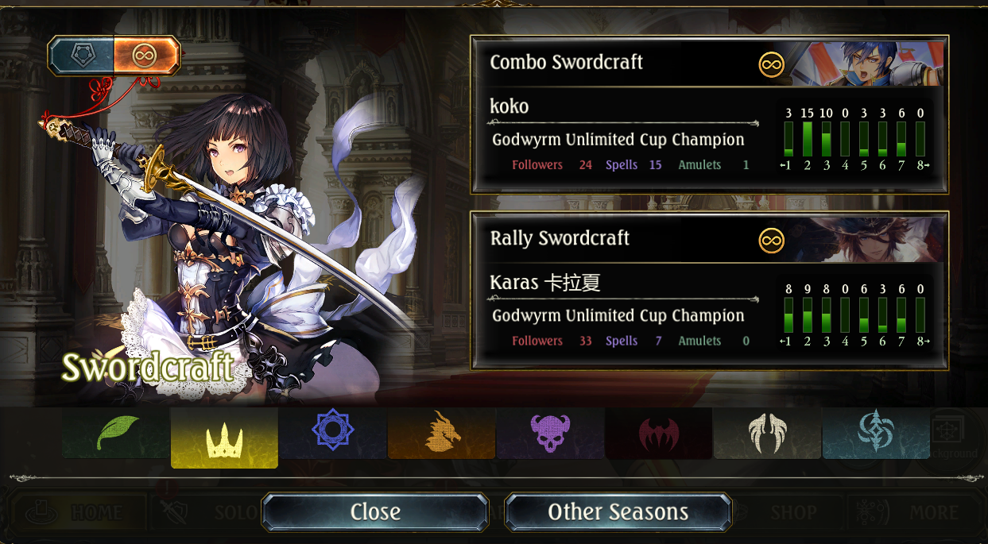Click the Rally Swordcraft mana curve chart
This screenshot has width=988, height=544.
tap(854, 315)
